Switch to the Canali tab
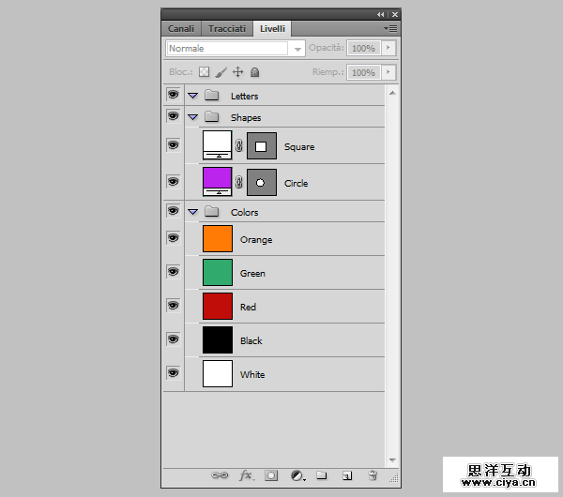Image resolution: width=563 pixels, height=497 pixels. (181, 28)
